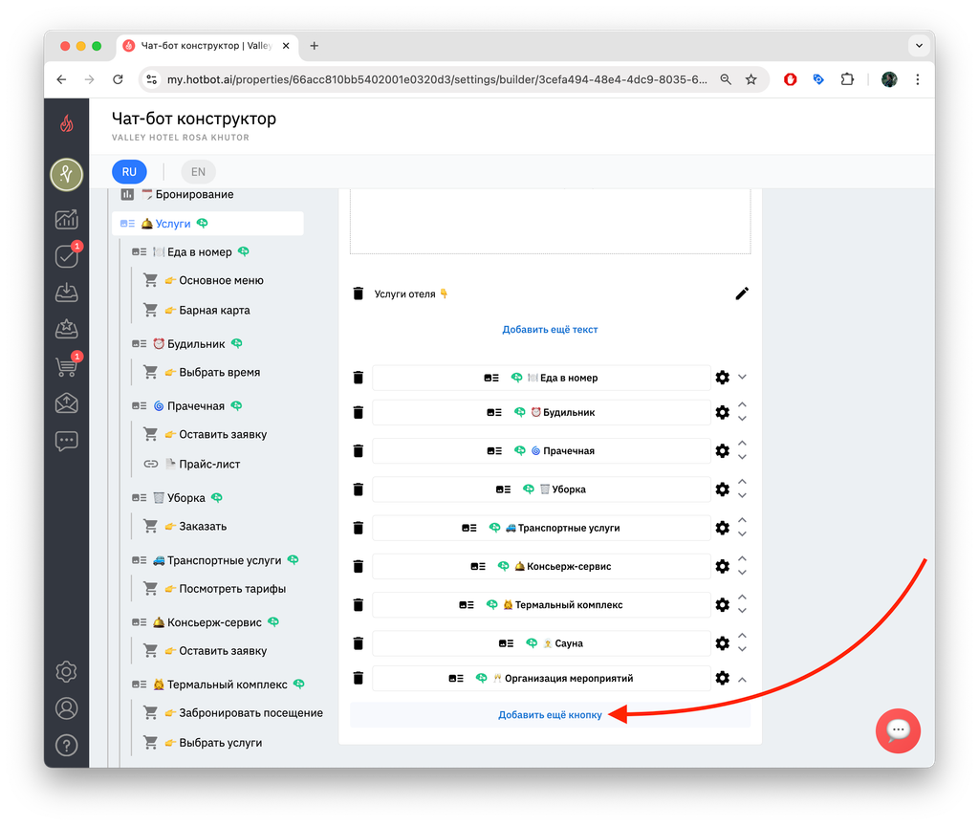
Task: Bookmark this page with the star icon
Action: tap(751, 80)
